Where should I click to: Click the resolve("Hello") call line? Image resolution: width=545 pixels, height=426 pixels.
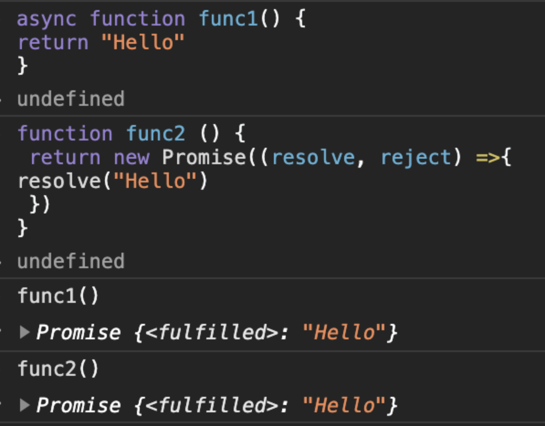pyautogui.click(x=113, y=181)
